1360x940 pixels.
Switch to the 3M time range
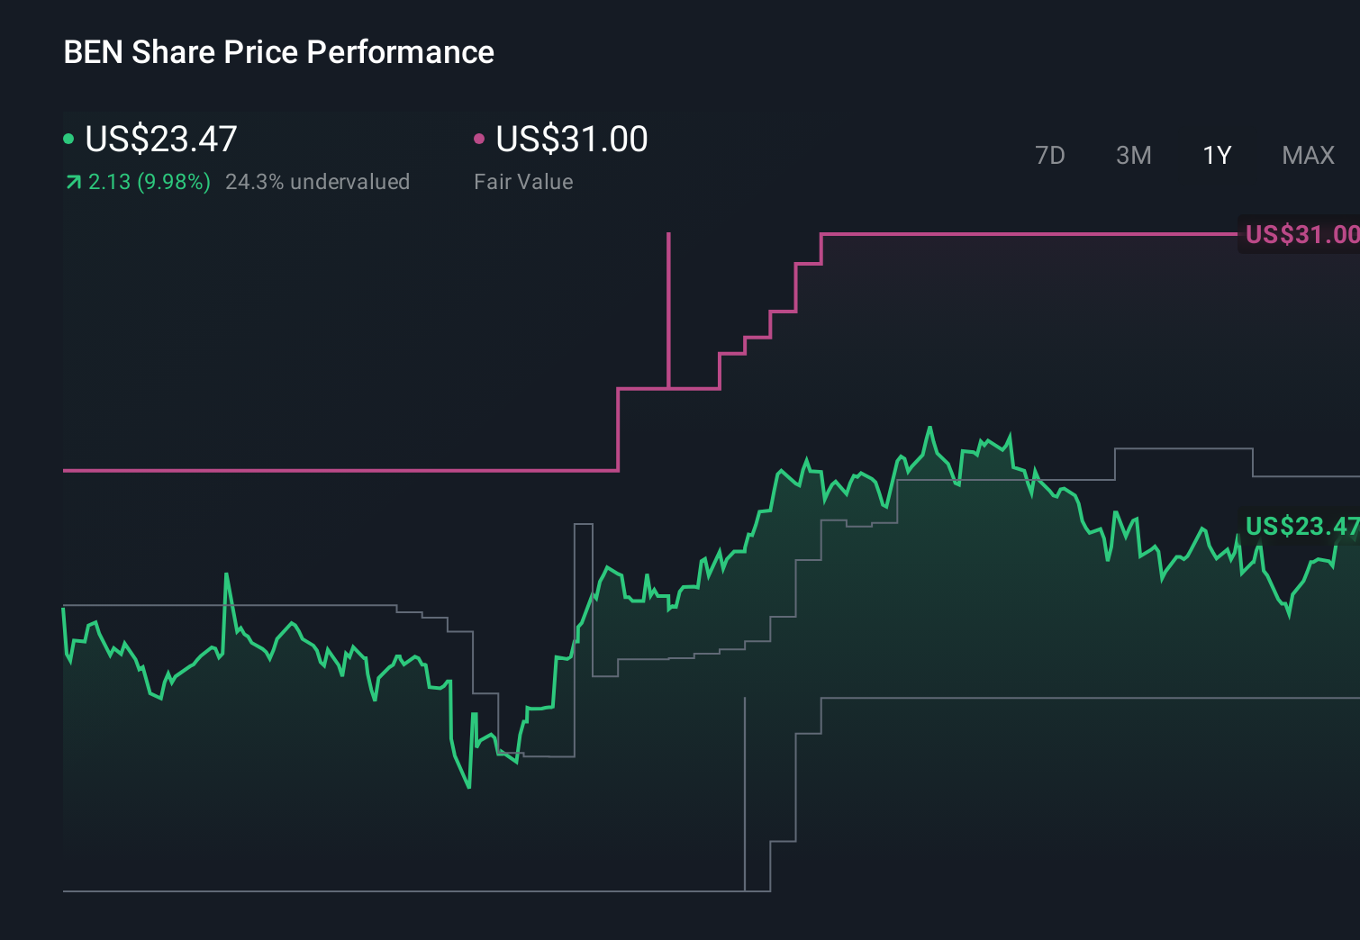tap(1133, 155)
